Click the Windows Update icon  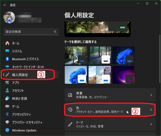(7, 130)
